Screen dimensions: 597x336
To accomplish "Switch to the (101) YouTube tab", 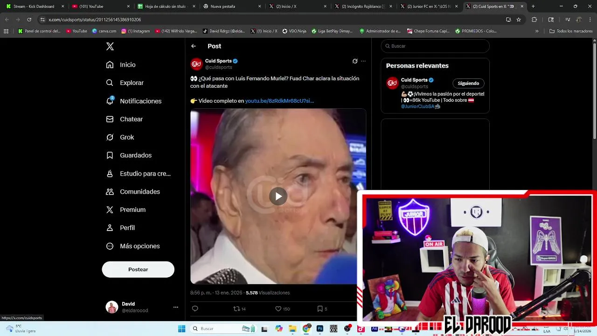I will coord(100,7).
